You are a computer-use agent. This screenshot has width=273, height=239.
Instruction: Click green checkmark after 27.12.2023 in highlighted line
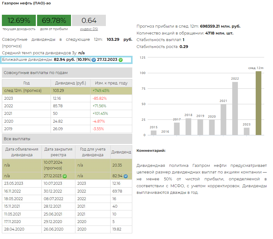coord(121,60)
